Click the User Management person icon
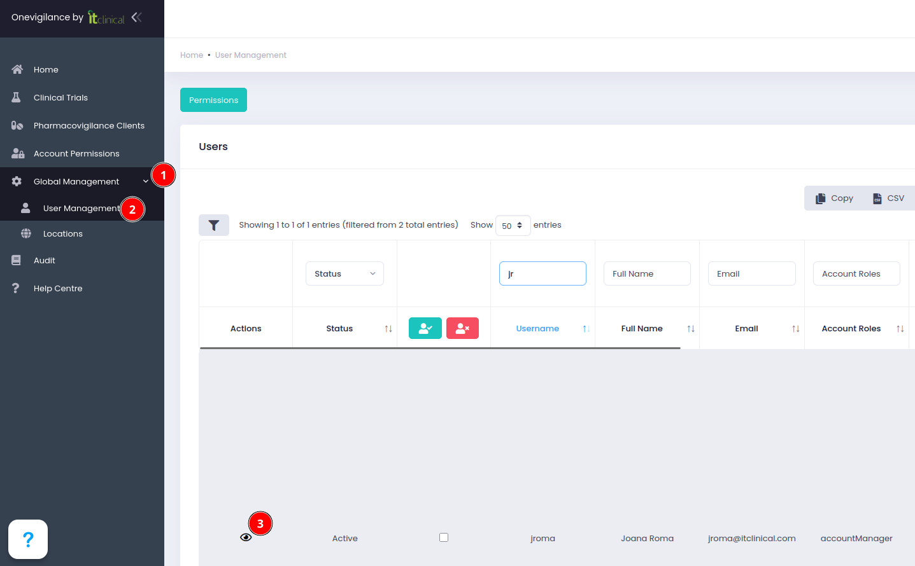The width and height of the screenshot is (915, 566). [x=25, y=208]
